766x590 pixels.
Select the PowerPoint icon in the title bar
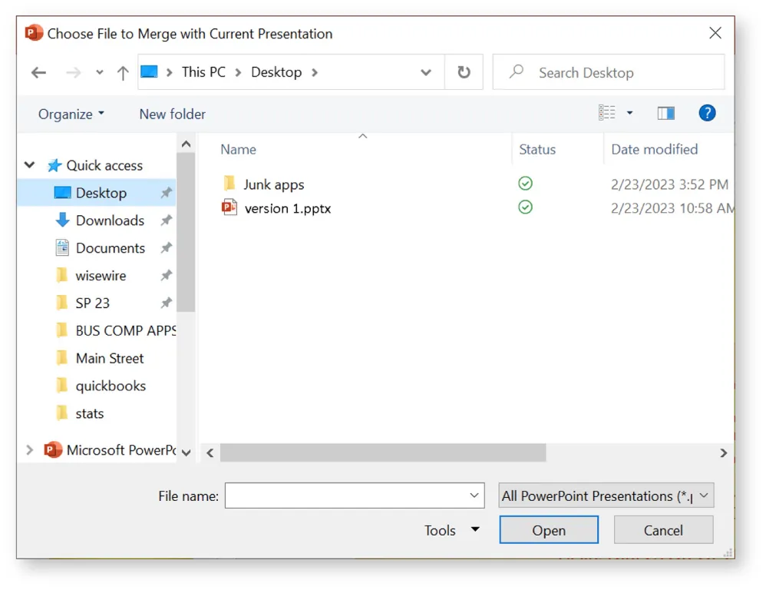click(x=32, y=33)
